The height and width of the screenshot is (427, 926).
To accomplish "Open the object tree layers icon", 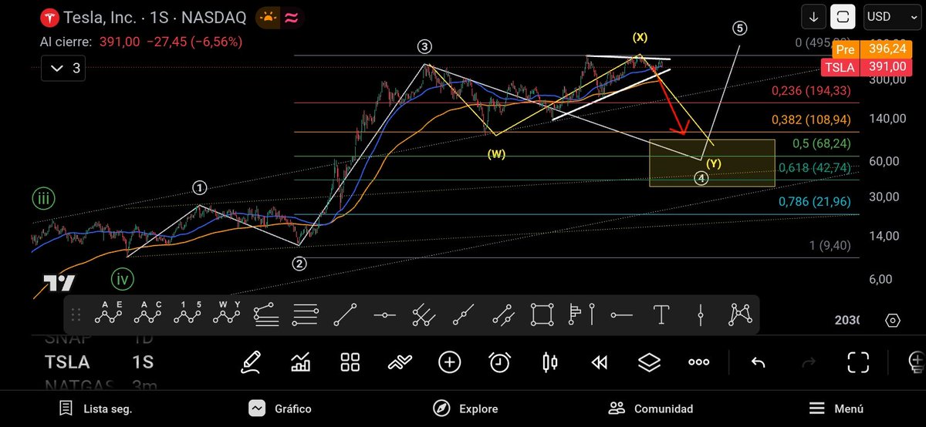I will pyautogui.click(x=650, y=361).
